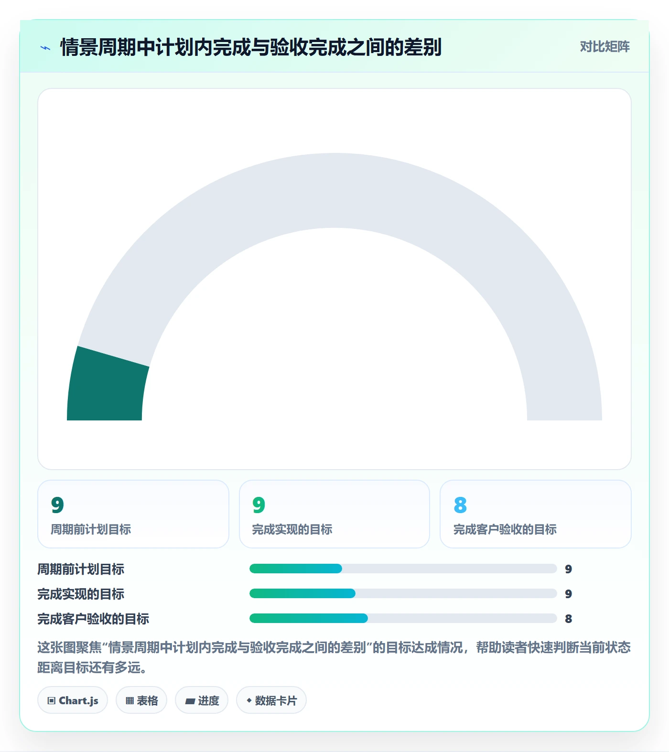Click the Chart.js tag chip
This screenshot has width=669, height=752.
pyautogui.click(x=73, y=700)
